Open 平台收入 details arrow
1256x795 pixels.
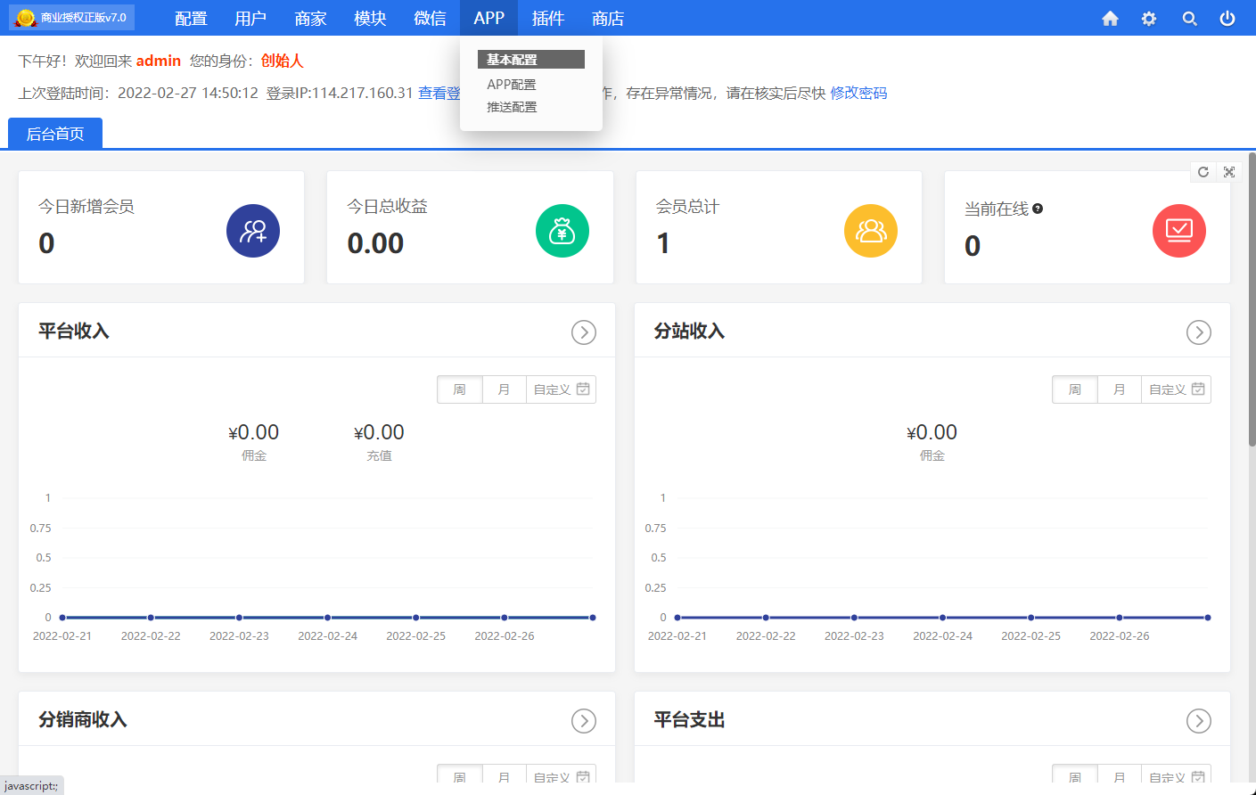pyautogui.click(x=584, y=332)
